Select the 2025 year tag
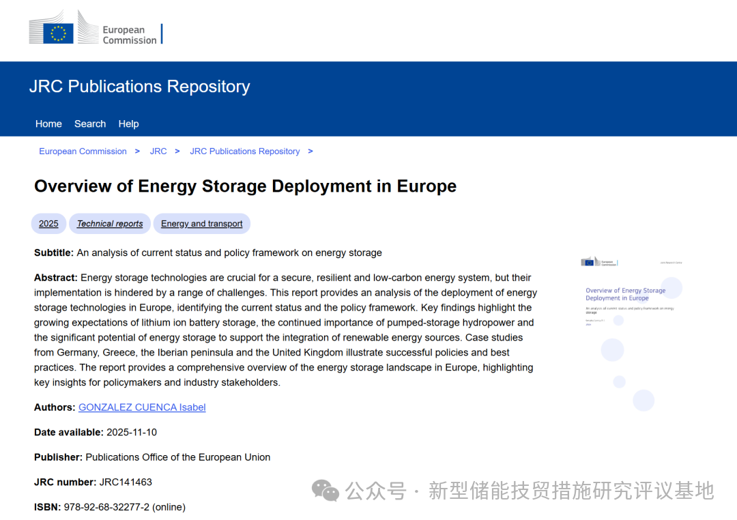The width and height of the screenshot is (737, 520). coord(48,224)
